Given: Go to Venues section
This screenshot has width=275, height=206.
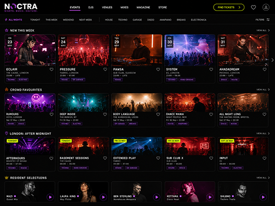Looking at the screenshot, I should [107, 7].
